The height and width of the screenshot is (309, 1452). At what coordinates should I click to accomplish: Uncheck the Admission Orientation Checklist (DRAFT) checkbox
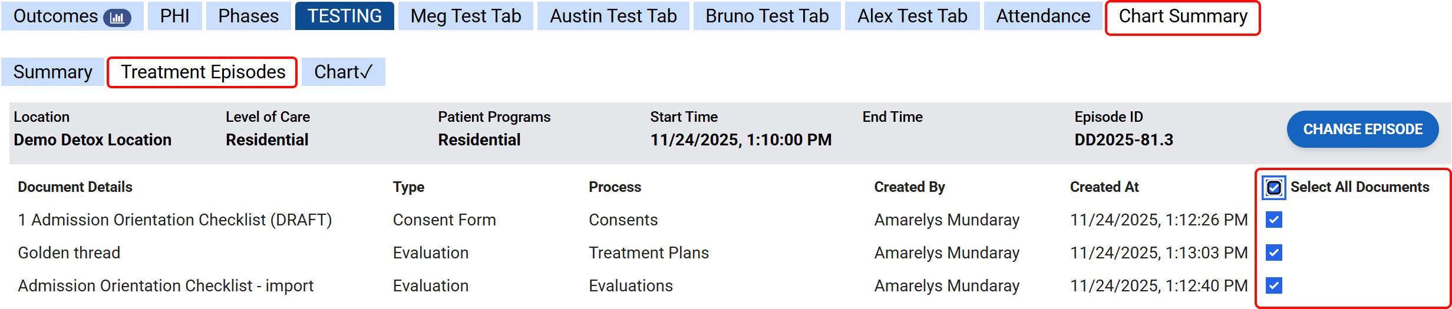pyautogui.click(x=1274, y=220)
